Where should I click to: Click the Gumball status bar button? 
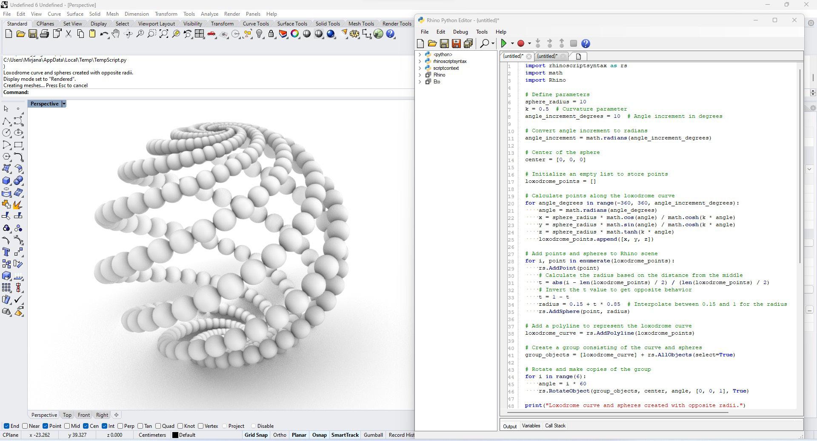(373, 435)
